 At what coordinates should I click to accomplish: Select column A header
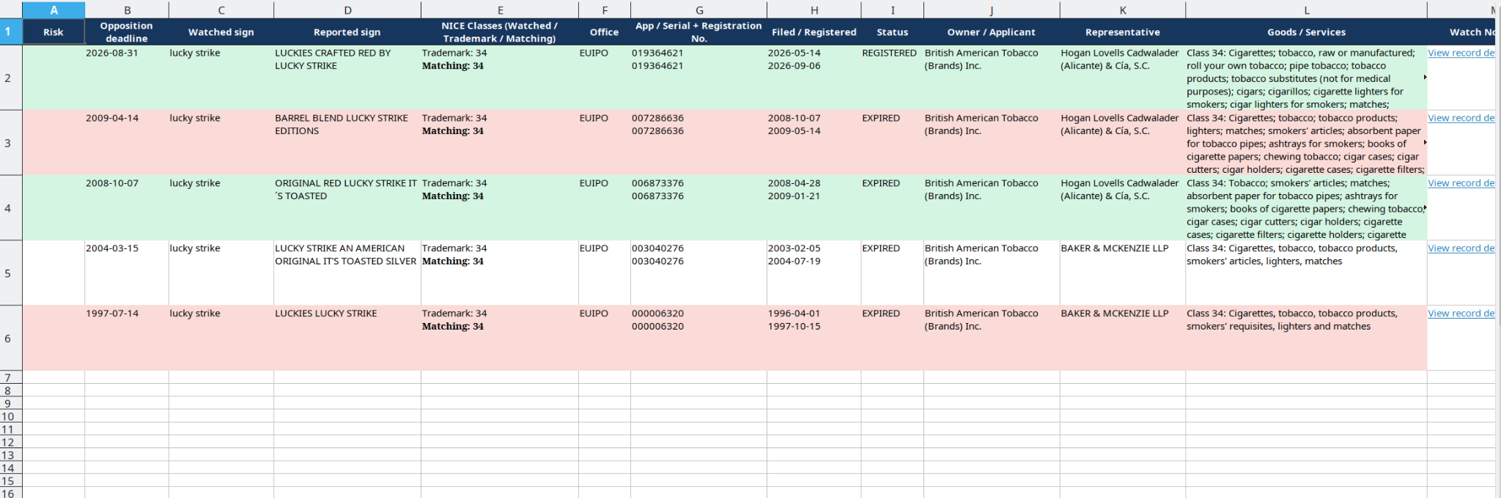point(54,10)
